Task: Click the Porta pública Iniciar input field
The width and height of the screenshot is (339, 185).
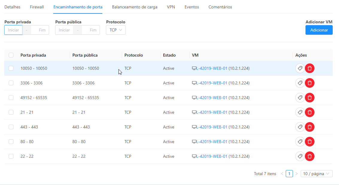Action: point(64,30)
